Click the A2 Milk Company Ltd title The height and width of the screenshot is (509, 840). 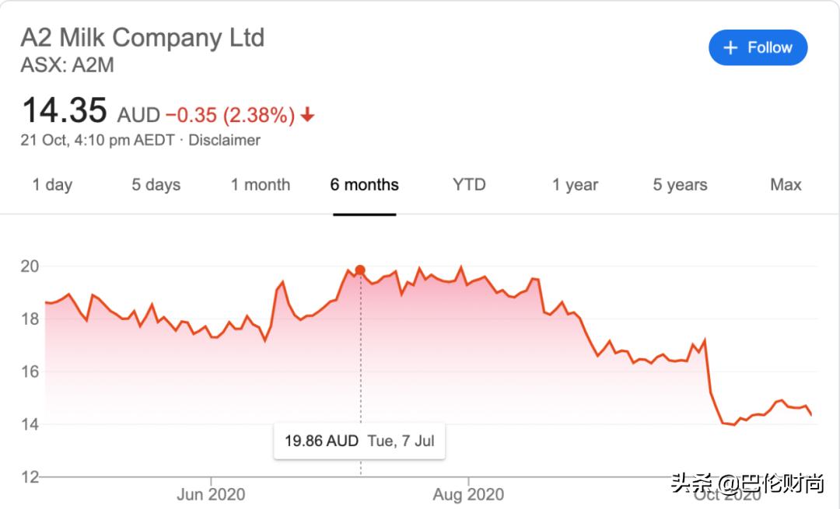tap(143, 37)
